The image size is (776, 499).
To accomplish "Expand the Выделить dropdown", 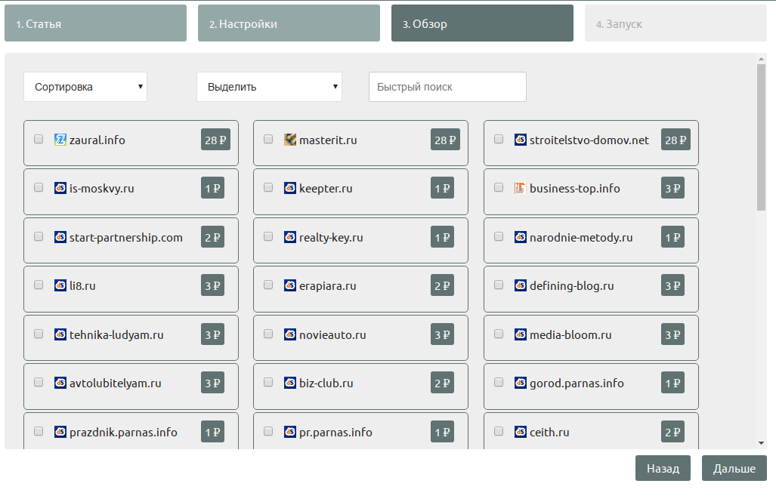I will [269, 87].
